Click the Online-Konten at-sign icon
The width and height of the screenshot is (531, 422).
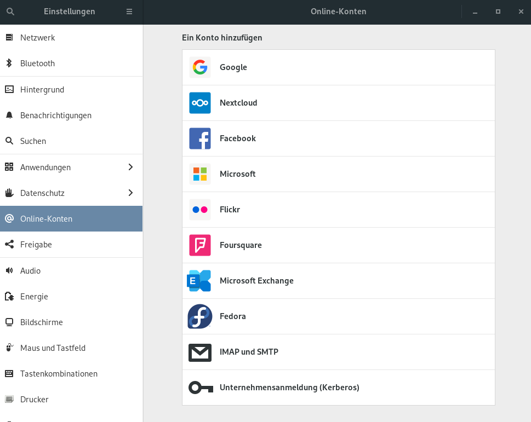click(9, 218)
